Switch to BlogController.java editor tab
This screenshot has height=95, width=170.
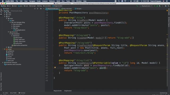[53, 9]
